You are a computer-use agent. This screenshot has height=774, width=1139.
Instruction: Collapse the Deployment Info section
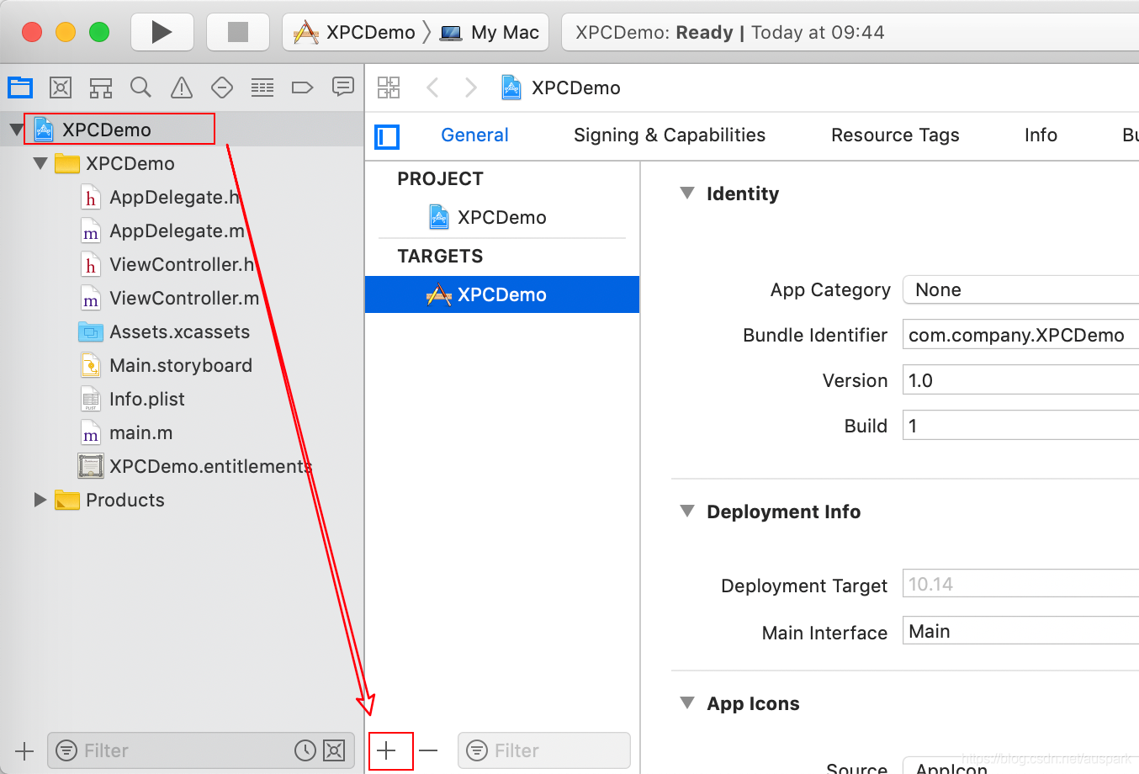[x=687, y=512]
